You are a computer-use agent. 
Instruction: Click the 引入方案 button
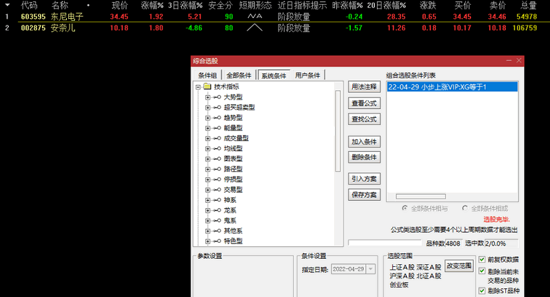[x=364, y=179]
